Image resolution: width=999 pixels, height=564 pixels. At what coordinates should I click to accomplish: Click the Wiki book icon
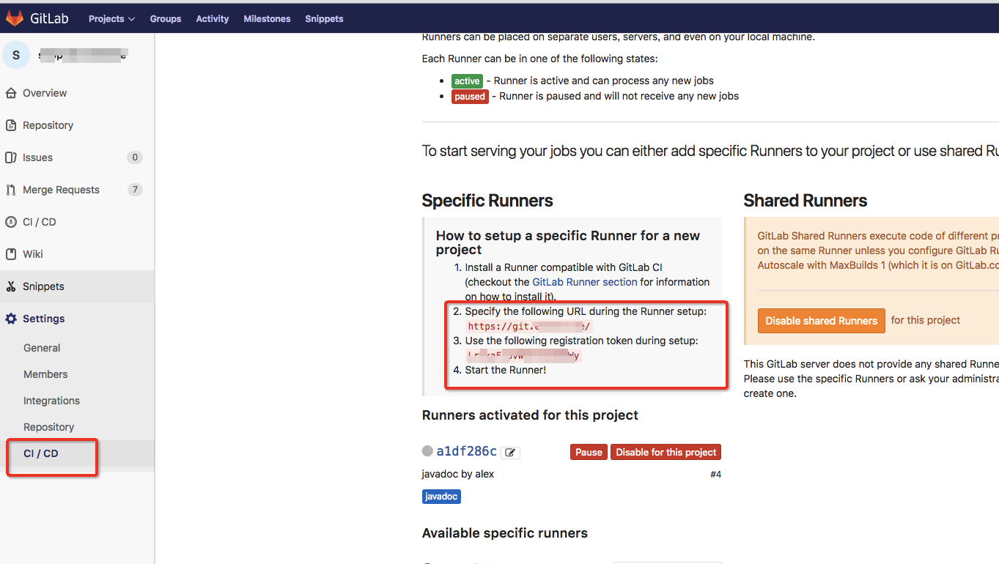(10, 254)
